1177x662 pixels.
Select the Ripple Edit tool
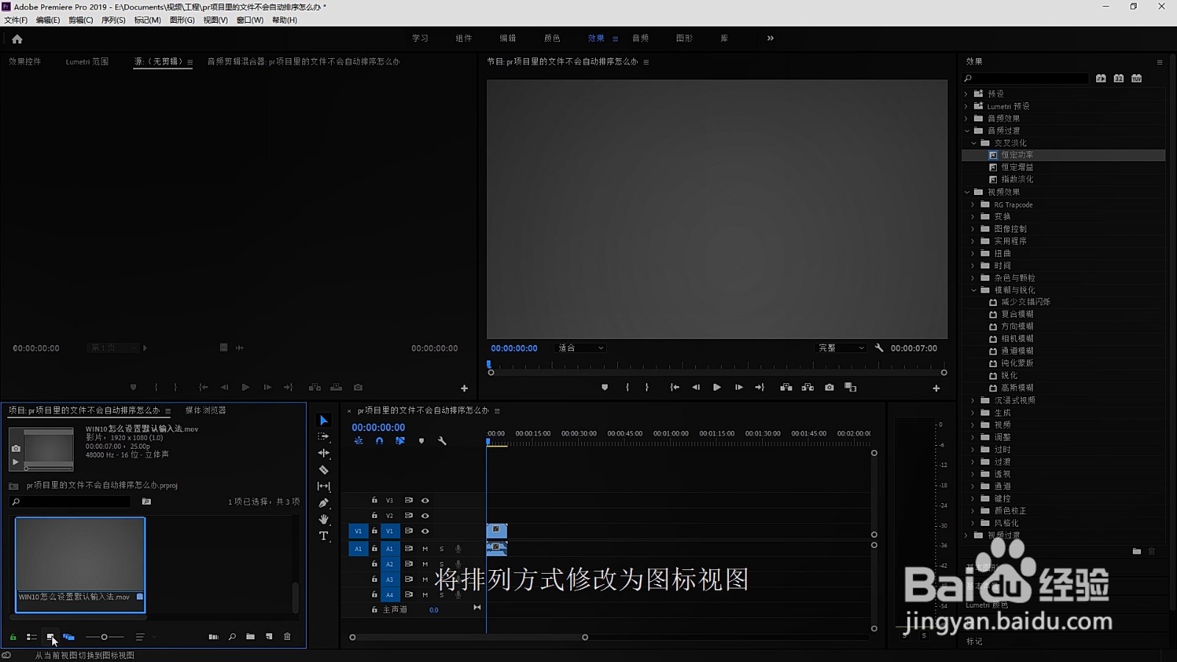(x=324, y=453)
